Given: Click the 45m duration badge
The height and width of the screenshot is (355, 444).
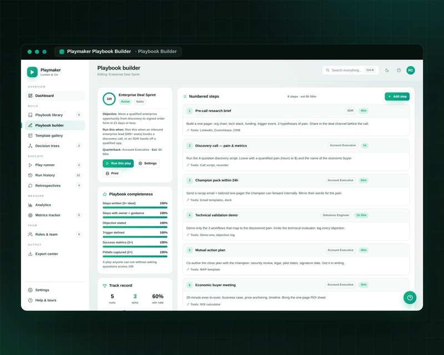Looking at the screenshot, I should (x=364, y=111).
